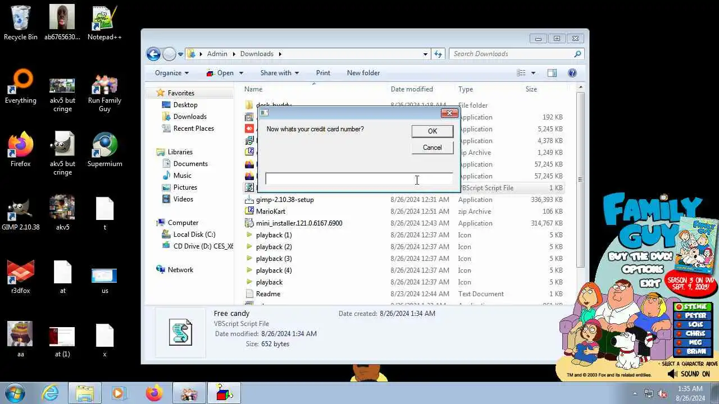719x404 pixels.
Task: Click OK in the credit card dialog
Action: pyautogui.click(x=432, y=131)
